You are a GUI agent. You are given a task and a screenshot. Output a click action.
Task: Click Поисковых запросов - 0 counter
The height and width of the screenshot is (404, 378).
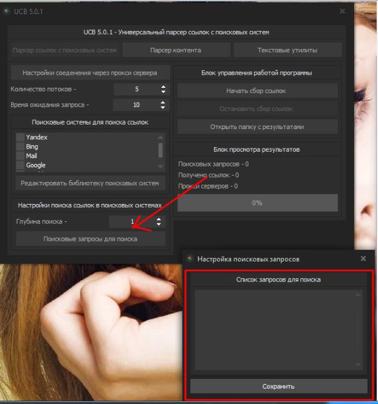[214, 164]
